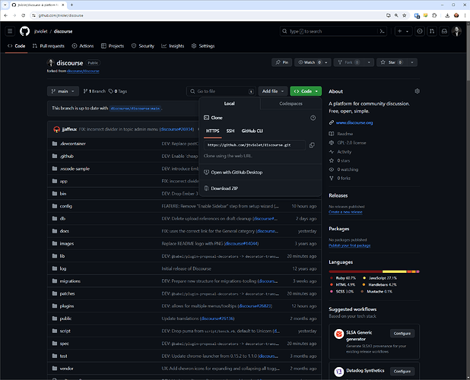Click the Activity pulse link in About
470x380 pixels.
tap(344, 152)
